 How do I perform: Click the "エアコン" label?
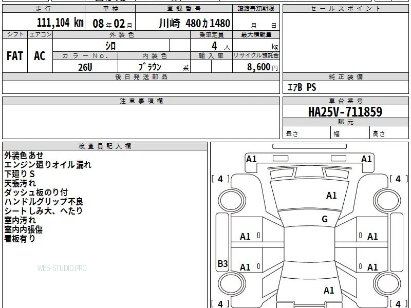point(40,34)
